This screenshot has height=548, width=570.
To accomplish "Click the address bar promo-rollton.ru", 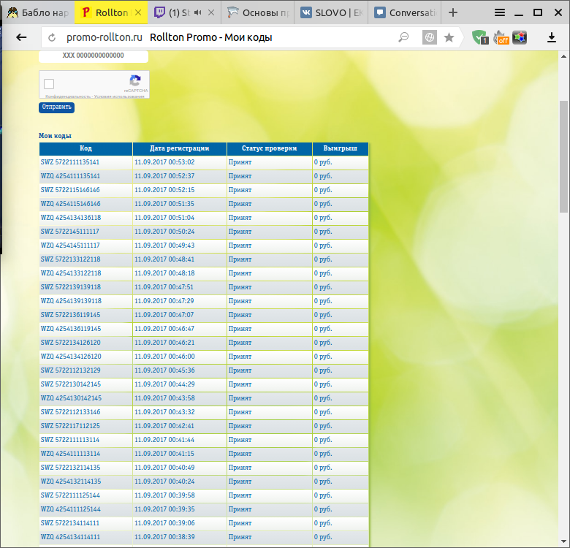I will coord(104,37).
